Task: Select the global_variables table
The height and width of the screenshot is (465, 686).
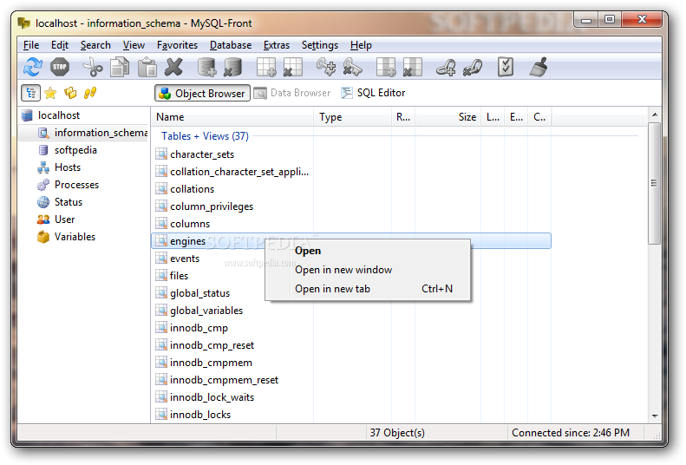Action: (206, 311)
